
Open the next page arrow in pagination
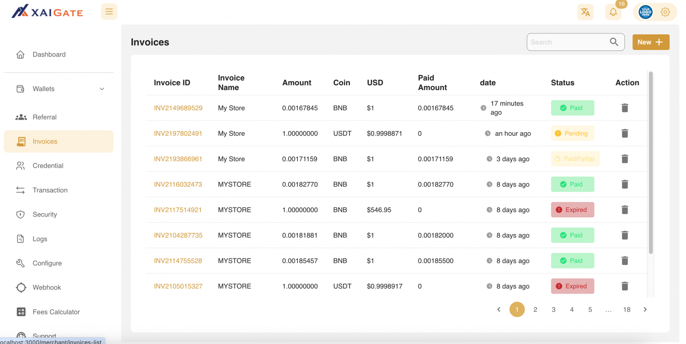tap(645, 309)
